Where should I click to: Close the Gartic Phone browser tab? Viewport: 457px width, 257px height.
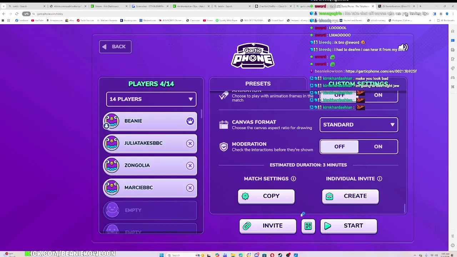coord(373,6)
